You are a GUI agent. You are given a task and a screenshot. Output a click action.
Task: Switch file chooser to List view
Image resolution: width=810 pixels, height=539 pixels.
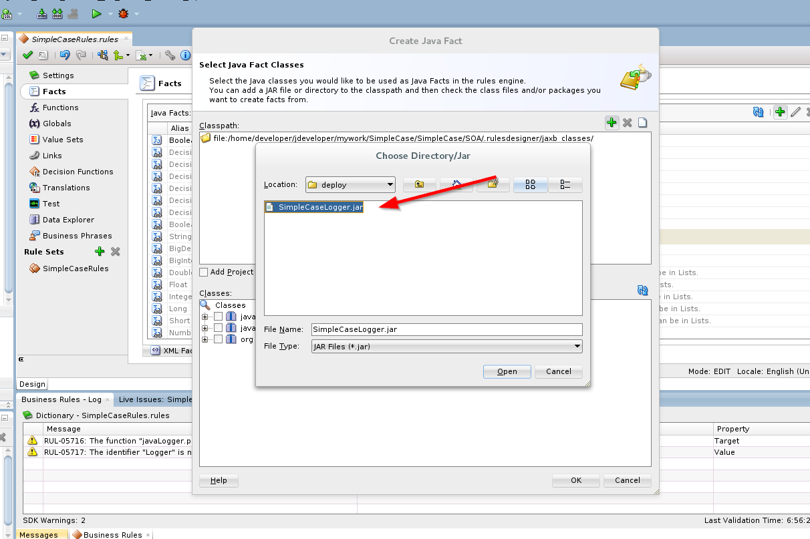(x=531, y=185)
